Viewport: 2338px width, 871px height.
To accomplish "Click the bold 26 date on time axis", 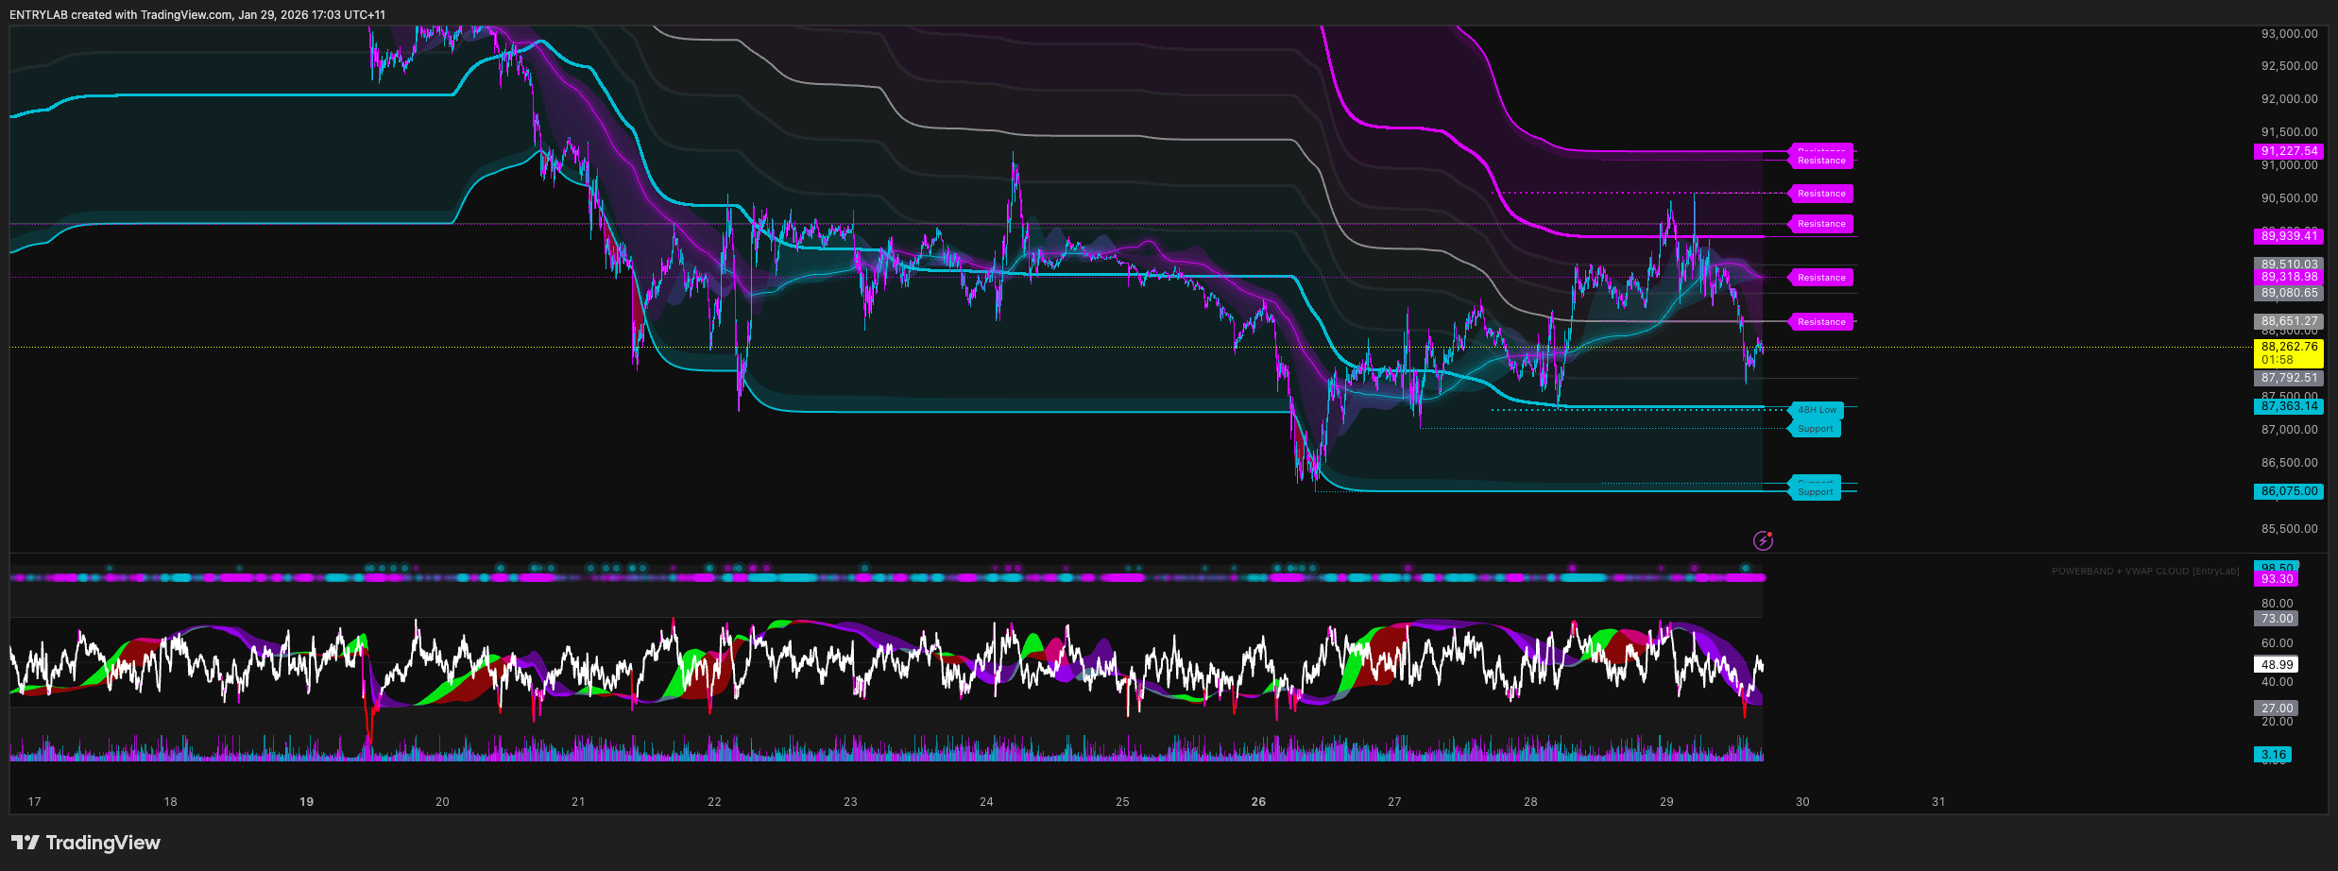I will pos(1258,802).
